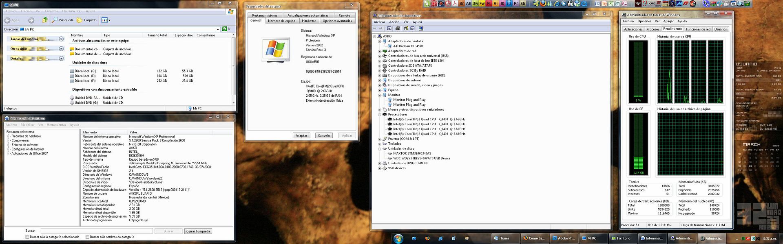Collapse the Unidades de disco node
This screenshot has width=783, height=244.
pyautogui.click(x=380, y=148)
